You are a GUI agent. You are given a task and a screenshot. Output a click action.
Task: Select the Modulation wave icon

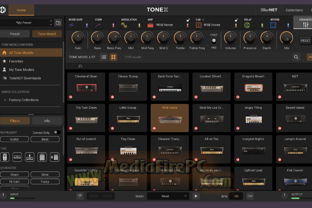[124, 25]
